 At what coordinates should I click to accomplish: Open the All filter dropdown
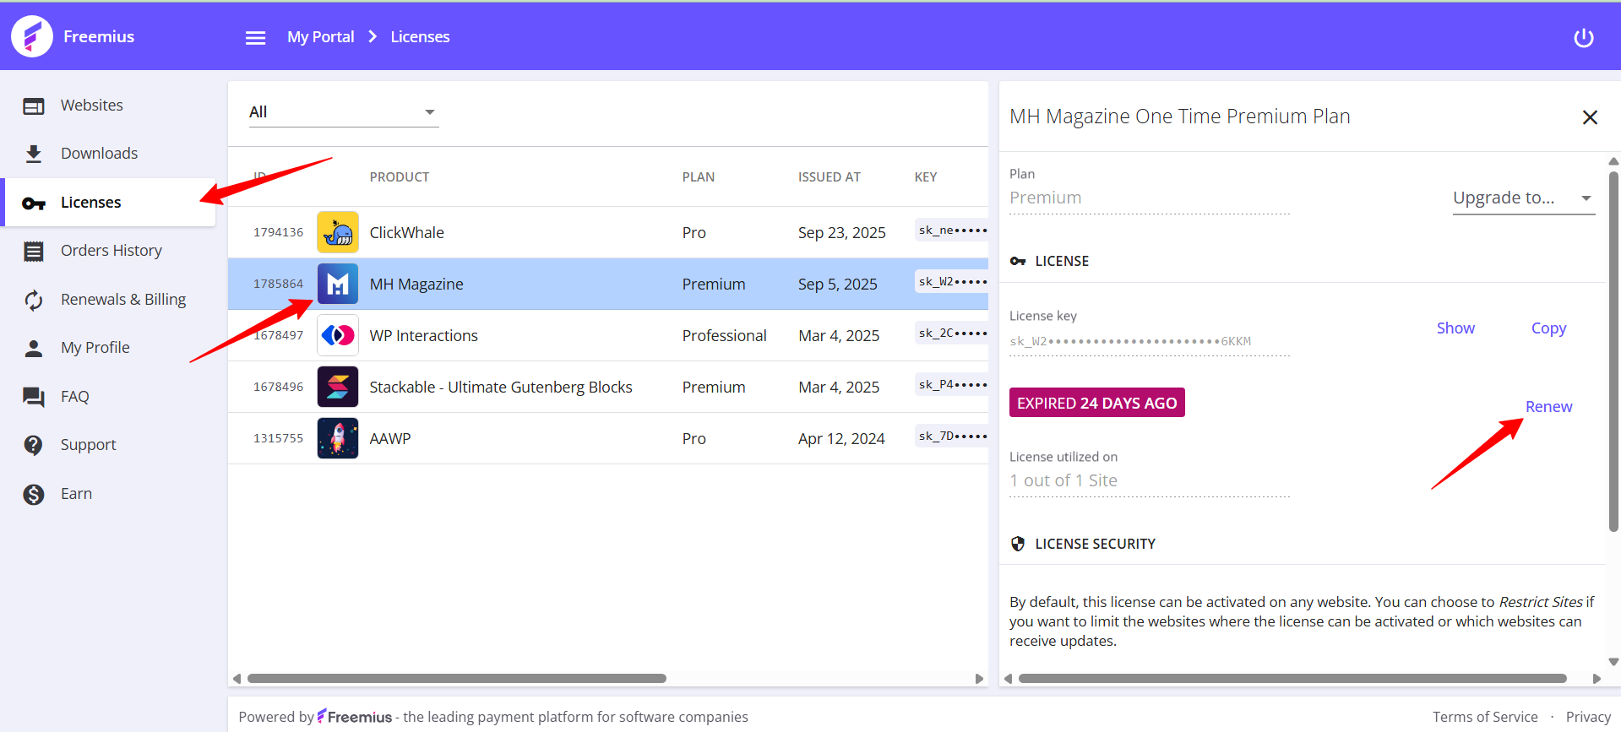click(x=343, y=112)
